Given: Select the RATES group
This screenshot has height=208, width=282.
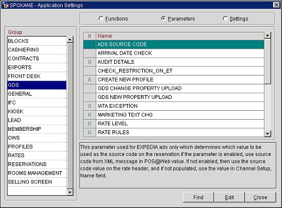Looking at the screenshot, I should [x=37, y=155].
